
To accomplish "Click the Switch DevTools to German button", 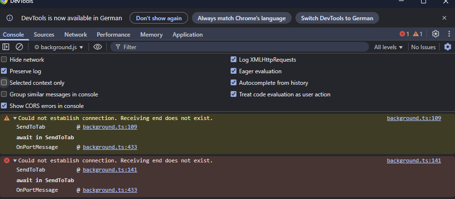I will pyautogui.click(x=337, y=18).
